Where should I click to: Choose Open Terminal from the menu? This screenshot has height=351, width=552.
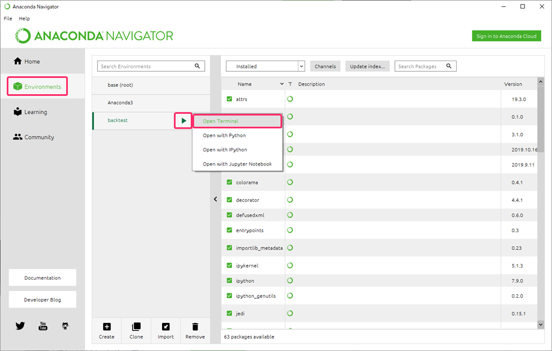coord(237,121)
